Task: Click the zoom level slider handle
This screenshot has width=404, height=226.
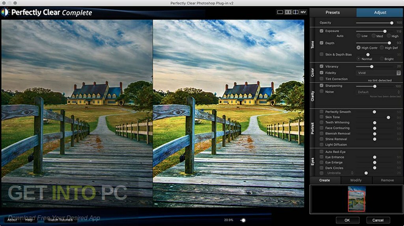Action: pos(243,220)
